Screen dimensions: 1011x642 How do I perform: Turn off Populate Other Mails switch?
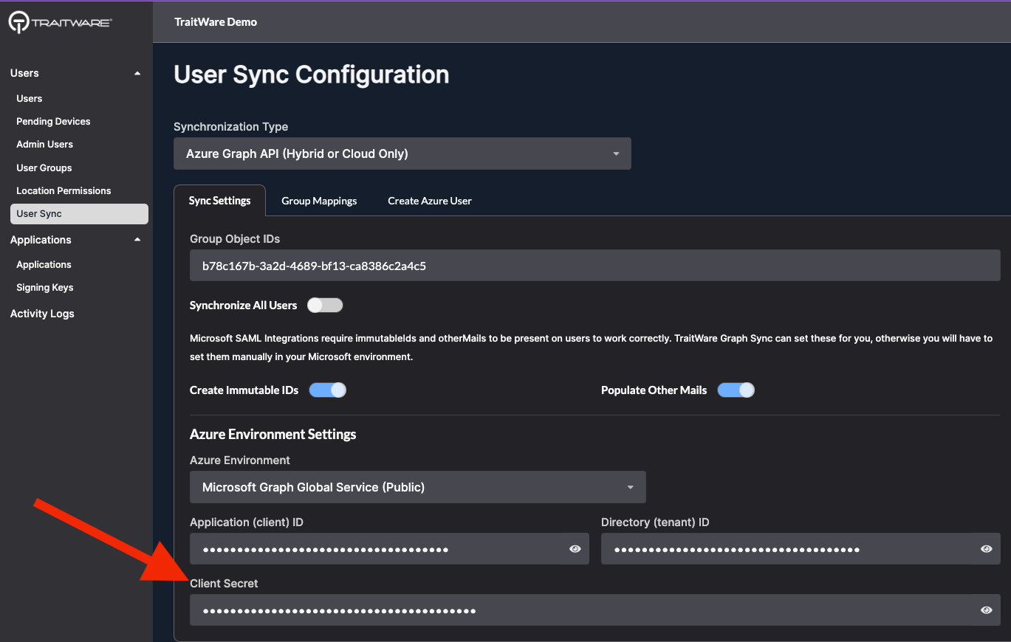coord(736,390)
